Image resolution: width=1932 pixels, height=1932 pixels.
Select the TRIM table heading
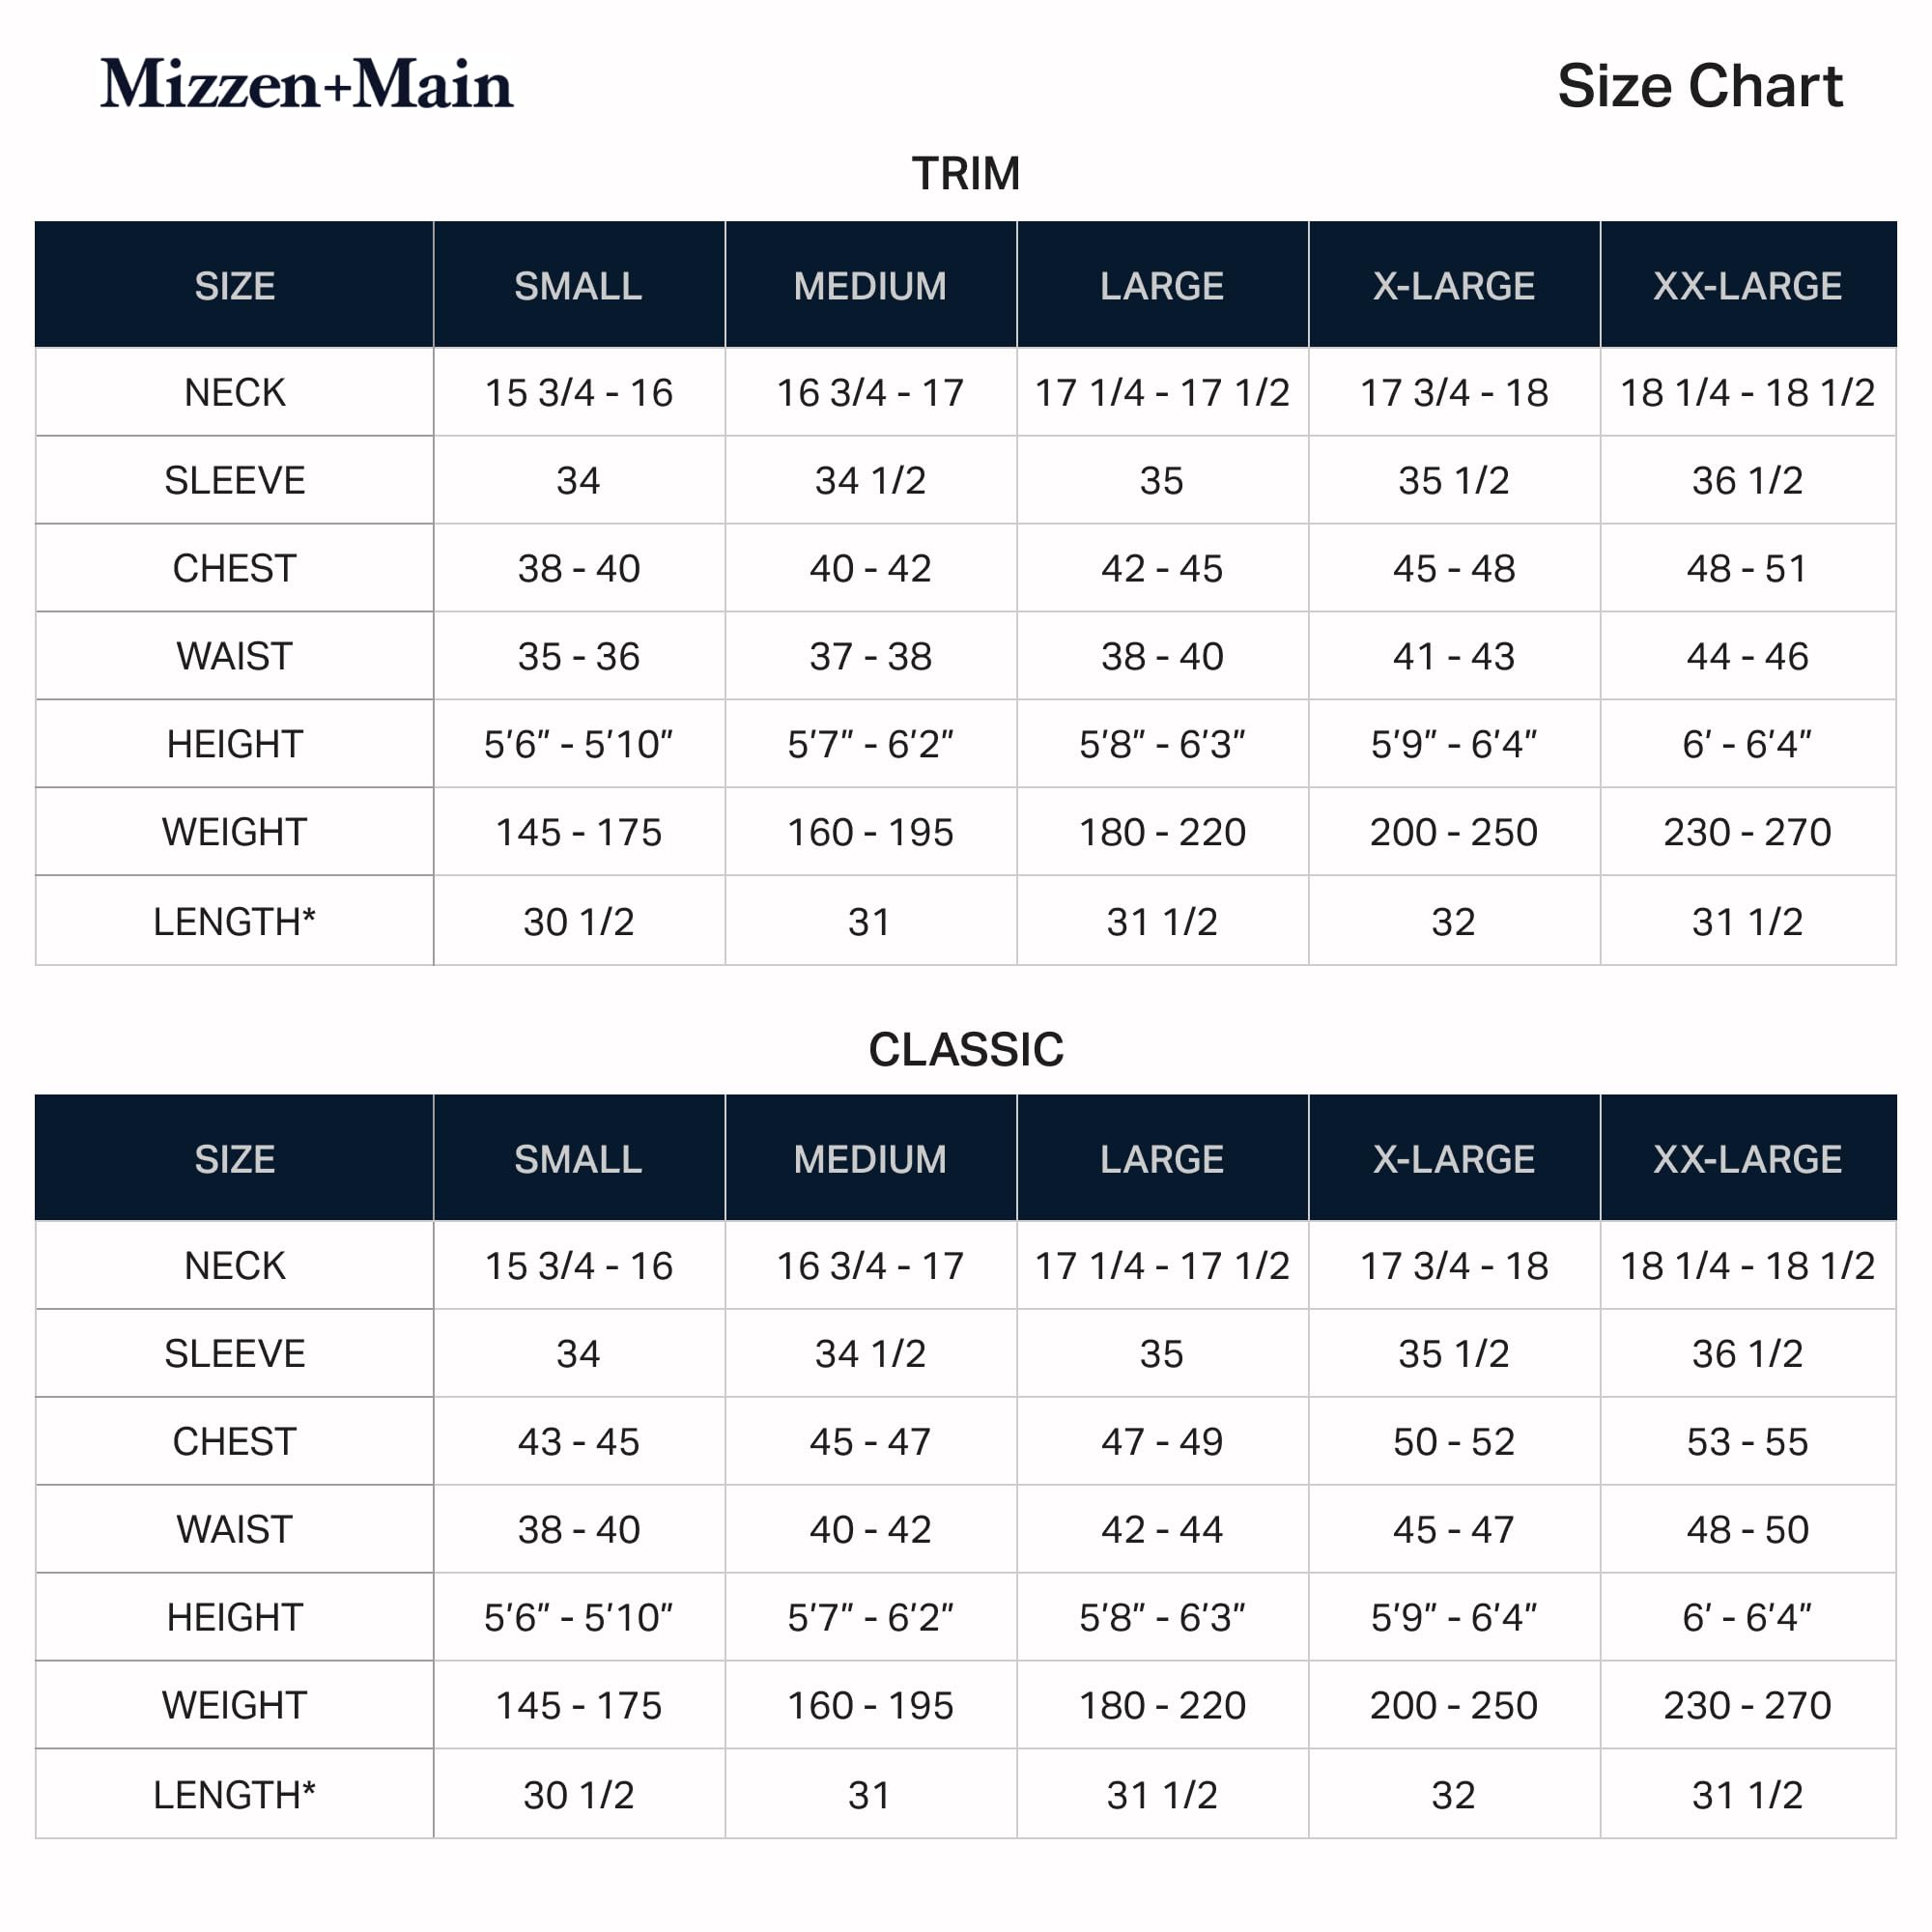966,174
